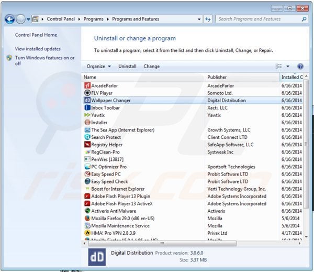The width and height of the screenshot is (314, 272).
Task: Click the FLV Player icon
Action: point(87,93)
